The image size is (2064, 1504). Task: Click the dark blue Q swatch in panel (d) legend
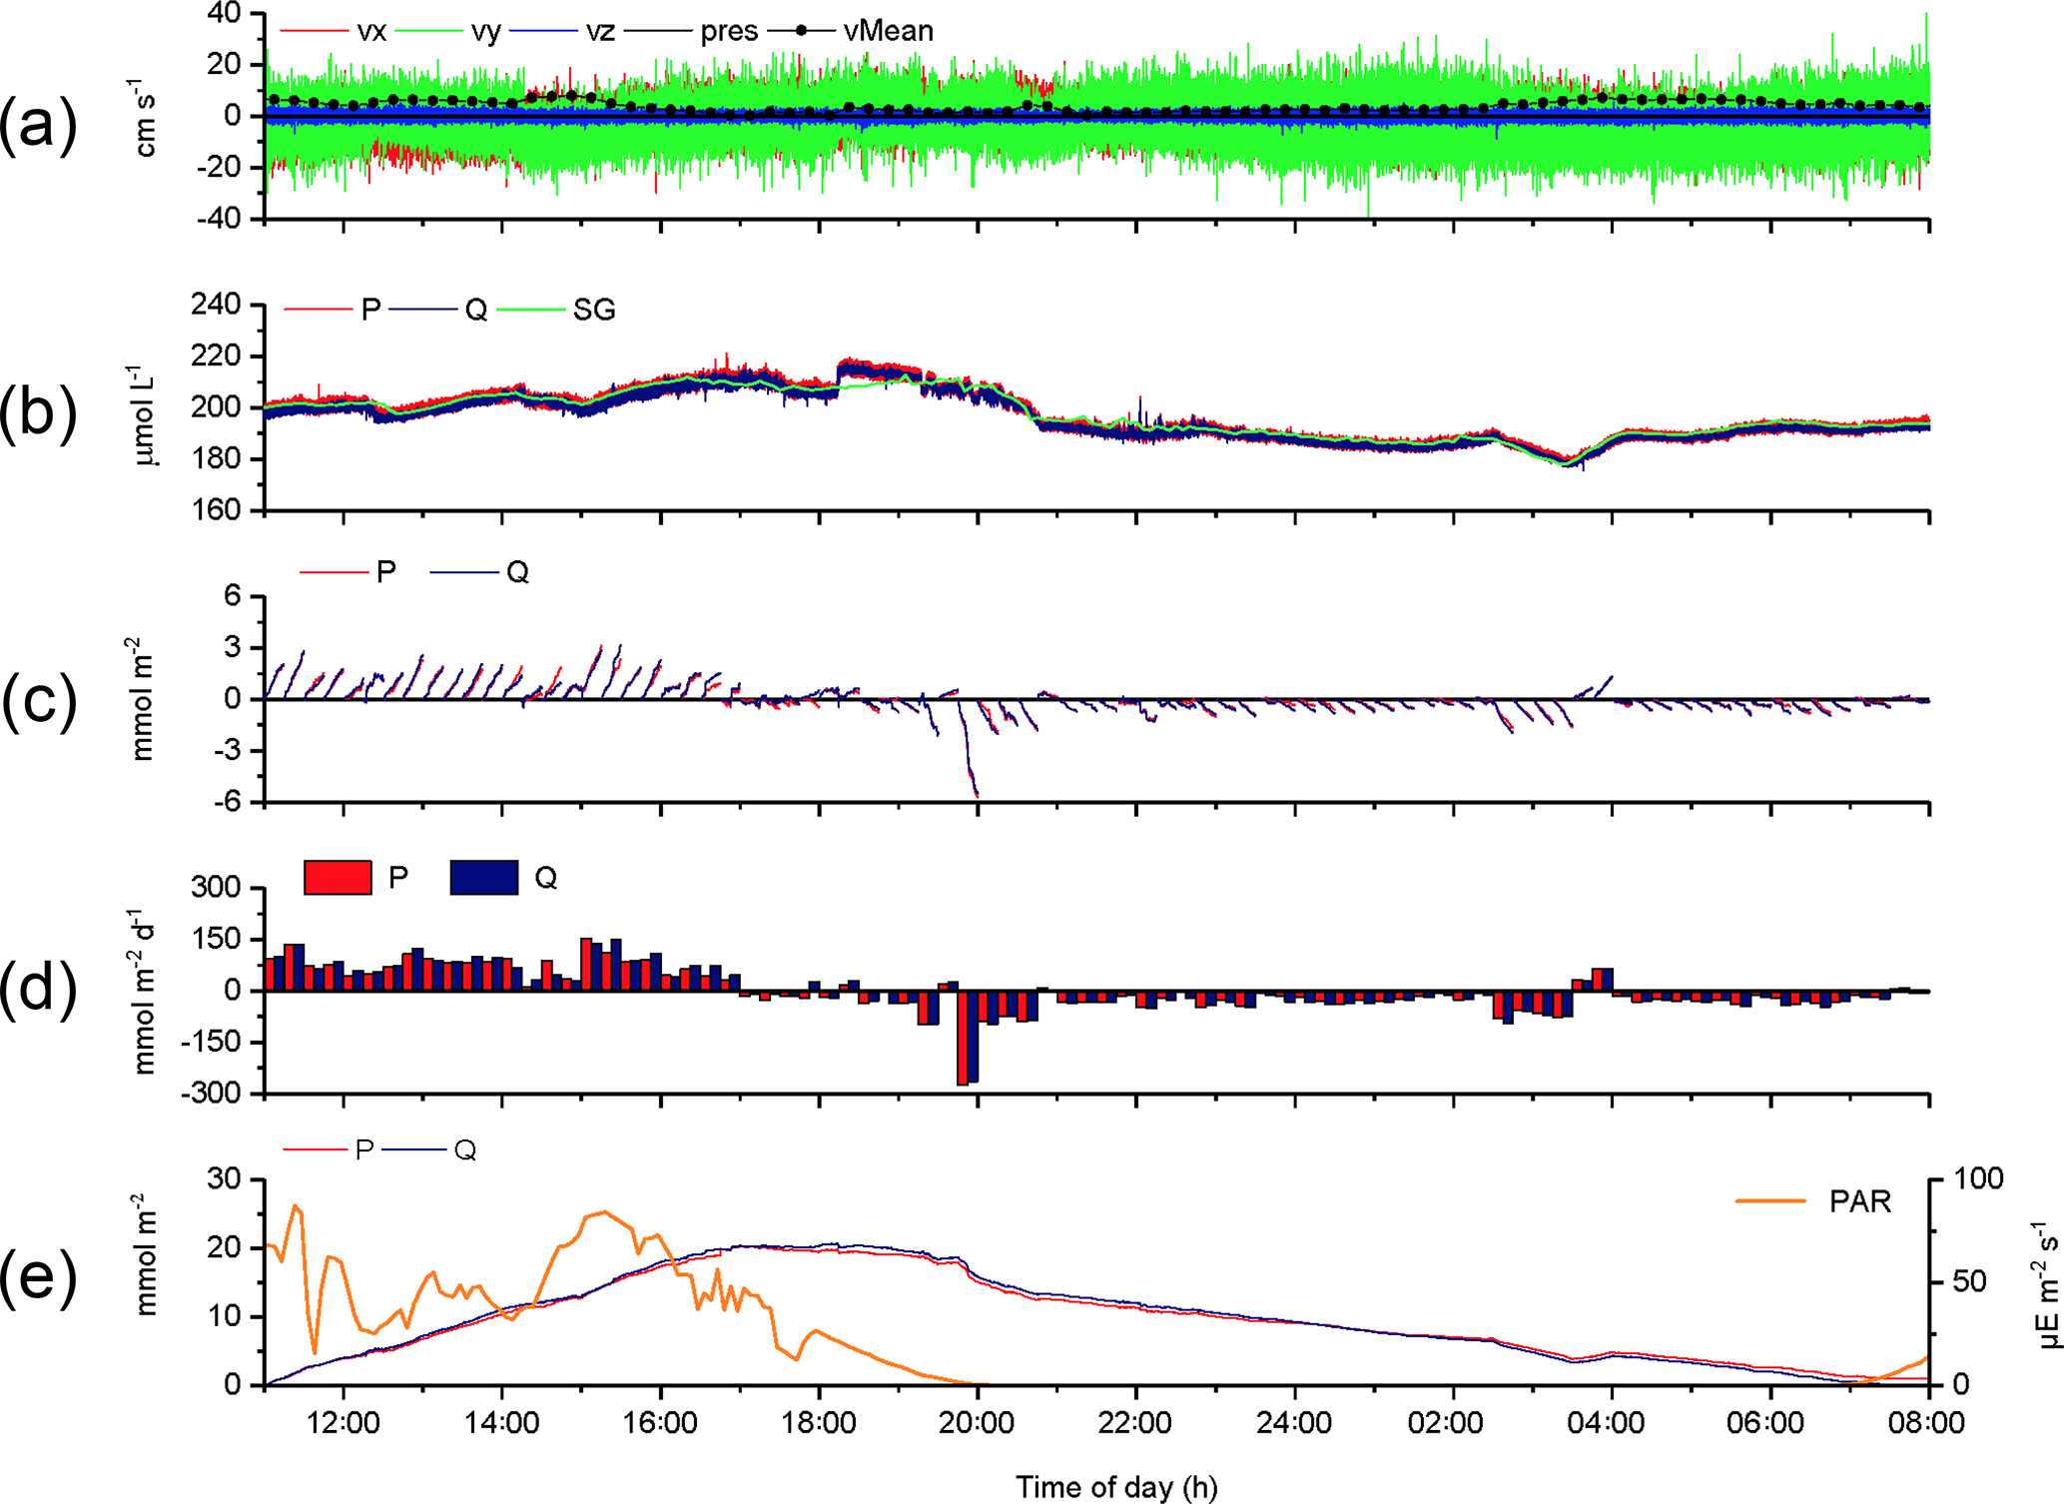point(484,878)
